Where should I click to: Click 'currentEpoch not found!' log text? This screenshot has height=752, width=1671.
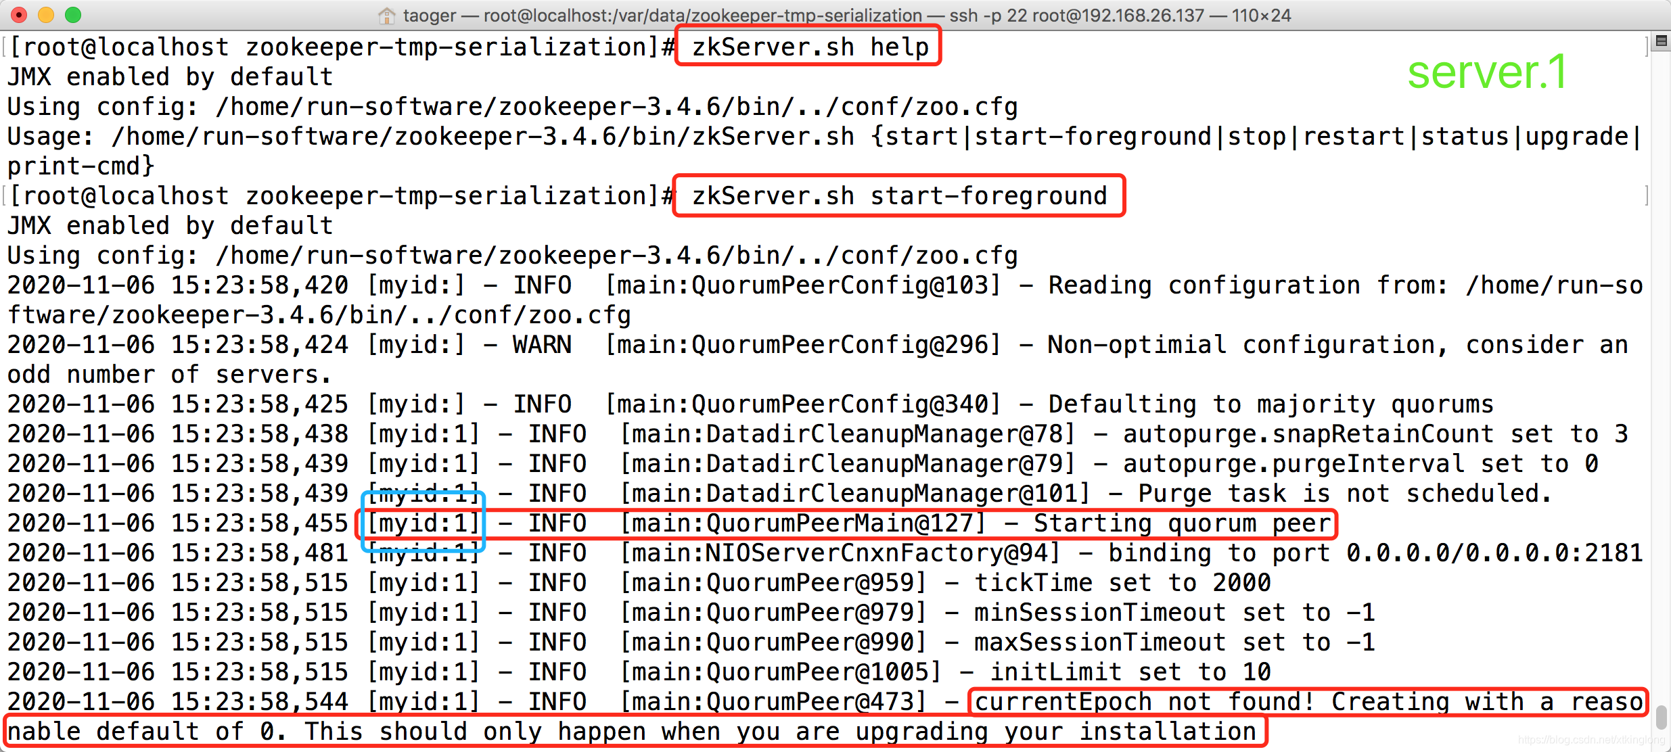(1143, 702)
